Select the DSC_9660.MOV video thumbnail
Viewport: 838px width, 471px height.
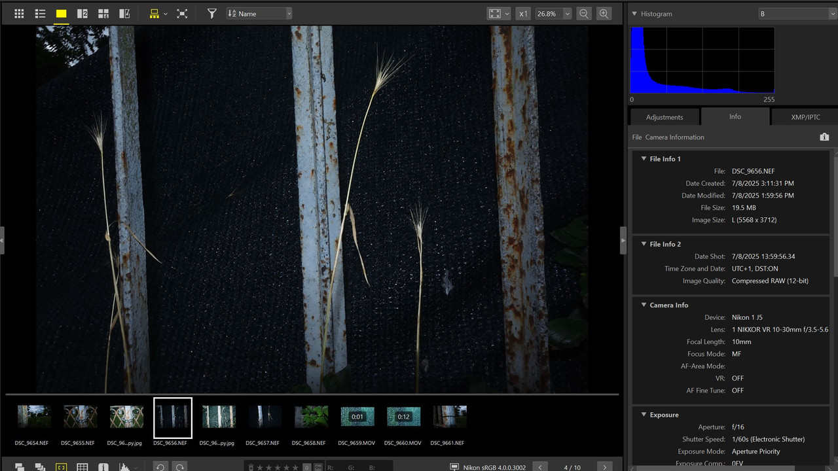(403, 417)
